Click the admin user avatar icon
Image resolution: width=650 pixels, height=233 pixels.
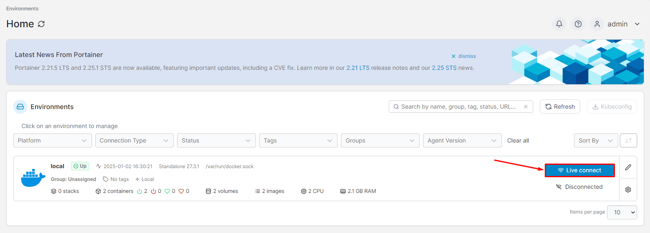coord(597,24)
